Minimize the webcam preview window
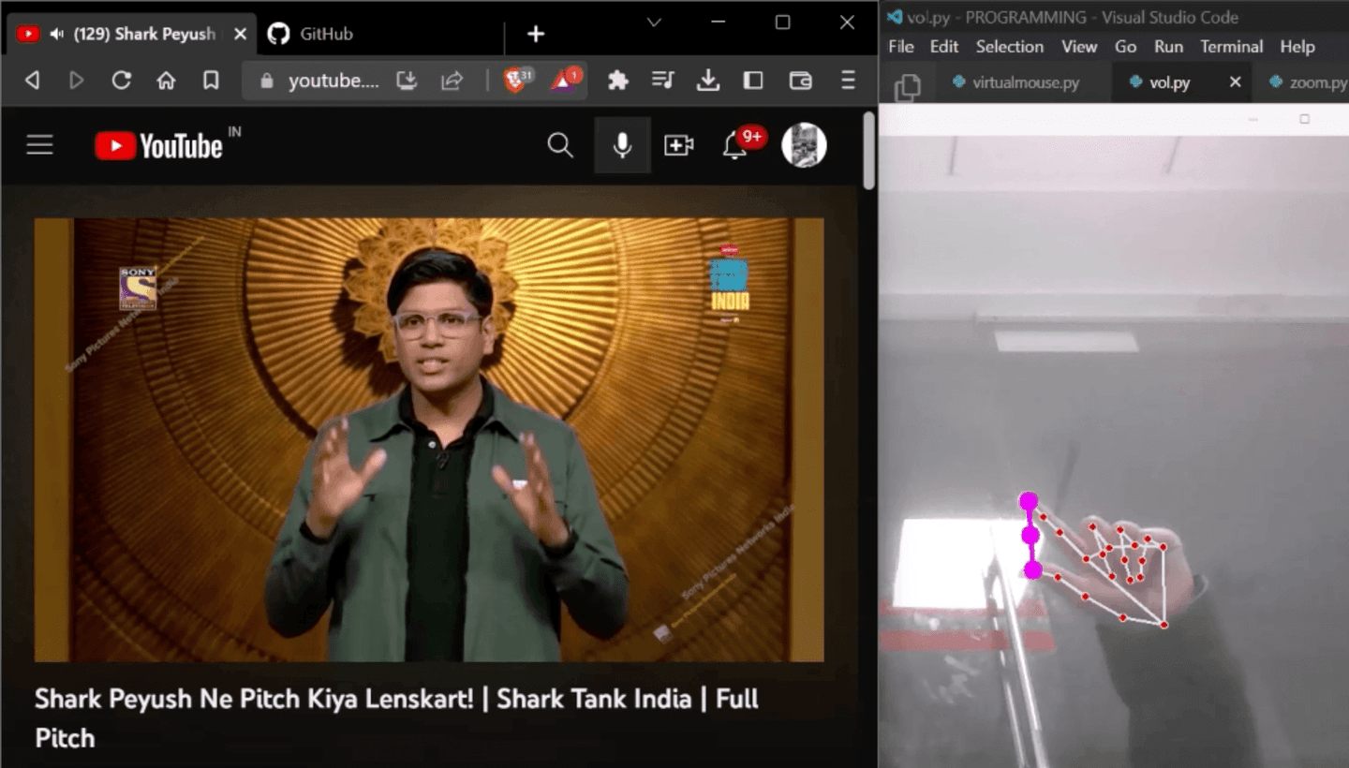 (1253, 120)
